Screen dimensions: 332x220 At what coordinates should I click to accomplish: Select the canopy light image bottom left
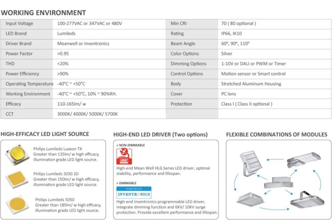(x=250, y=199)
